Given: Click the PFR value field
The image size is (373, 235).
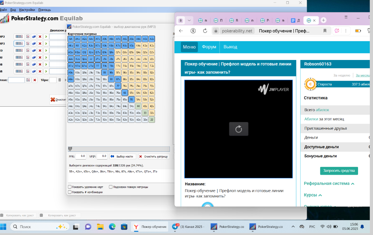Looking at the screenshot, I should pos(81,156).
